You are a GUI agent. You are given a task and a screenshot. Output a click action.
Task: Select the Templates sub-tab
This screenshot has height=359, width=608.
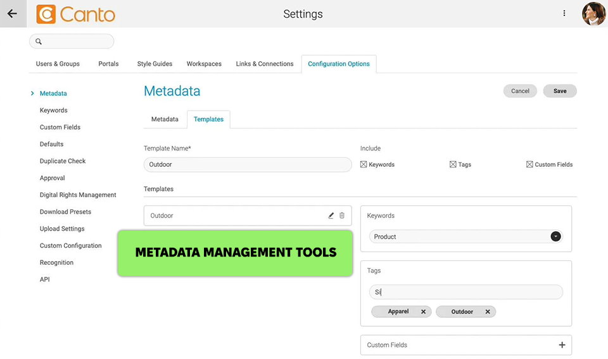tap(208, 119)
